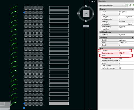Click the N compass label on ViewCube
The width and height of the screenshot is (134, 110).
coord(86,6)
